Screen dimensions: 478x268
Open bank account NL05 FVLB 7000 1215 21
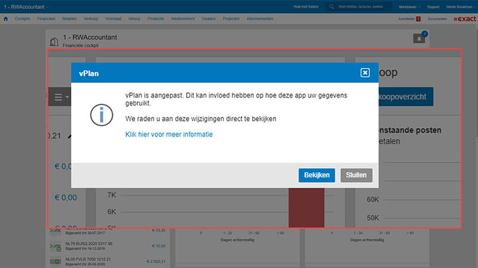(88, 259)
